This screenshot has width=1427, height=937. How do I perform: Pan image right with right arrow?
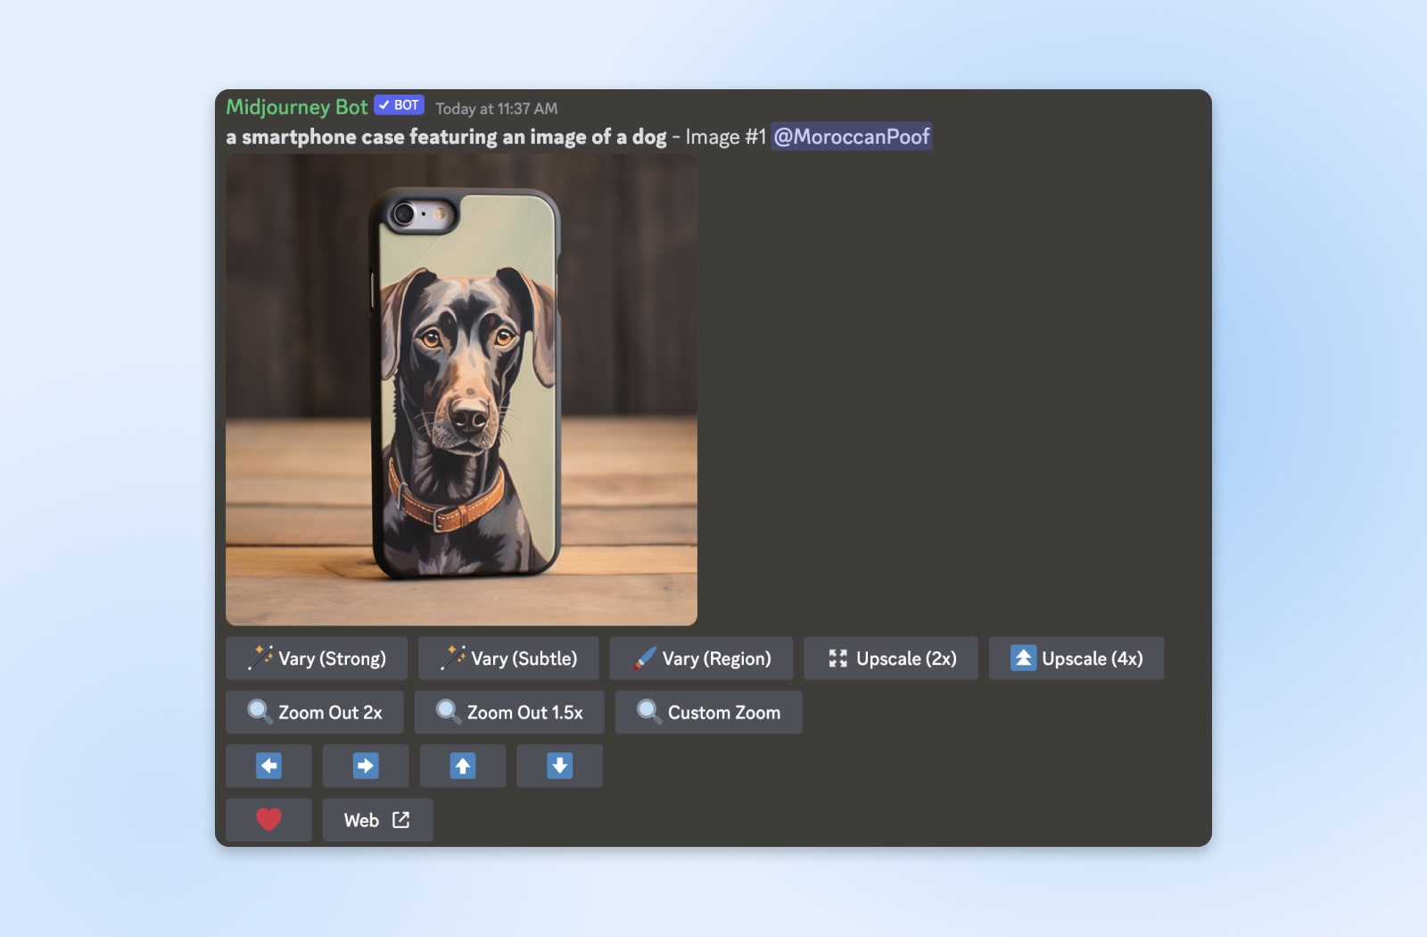point(366,766)
